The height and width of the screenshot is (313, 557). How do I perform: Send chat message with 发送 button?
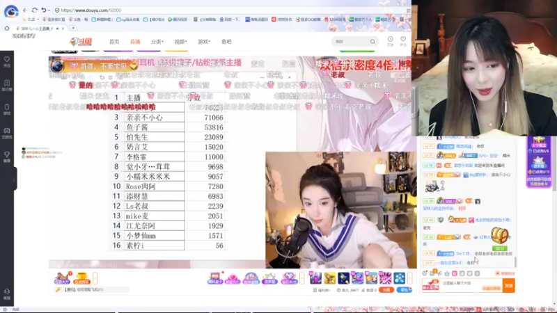[x=509, y=285]
